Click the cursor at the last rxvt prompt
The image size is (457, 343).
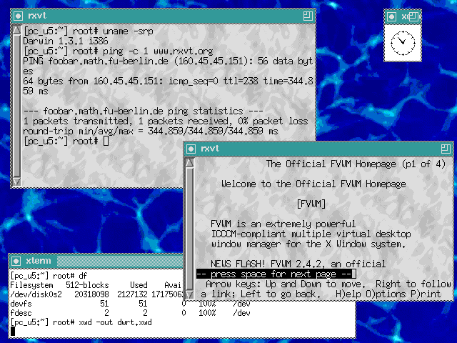pos(106,141)
